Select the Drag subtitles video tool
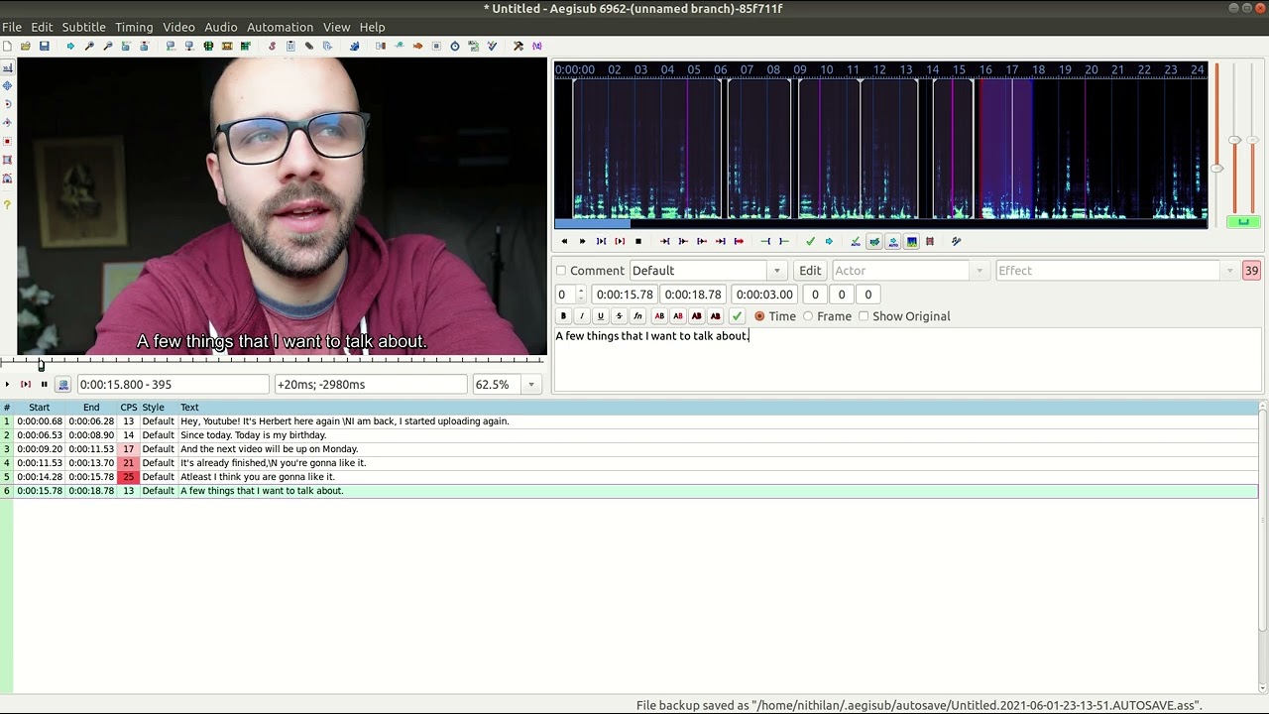 coord(7,86)
